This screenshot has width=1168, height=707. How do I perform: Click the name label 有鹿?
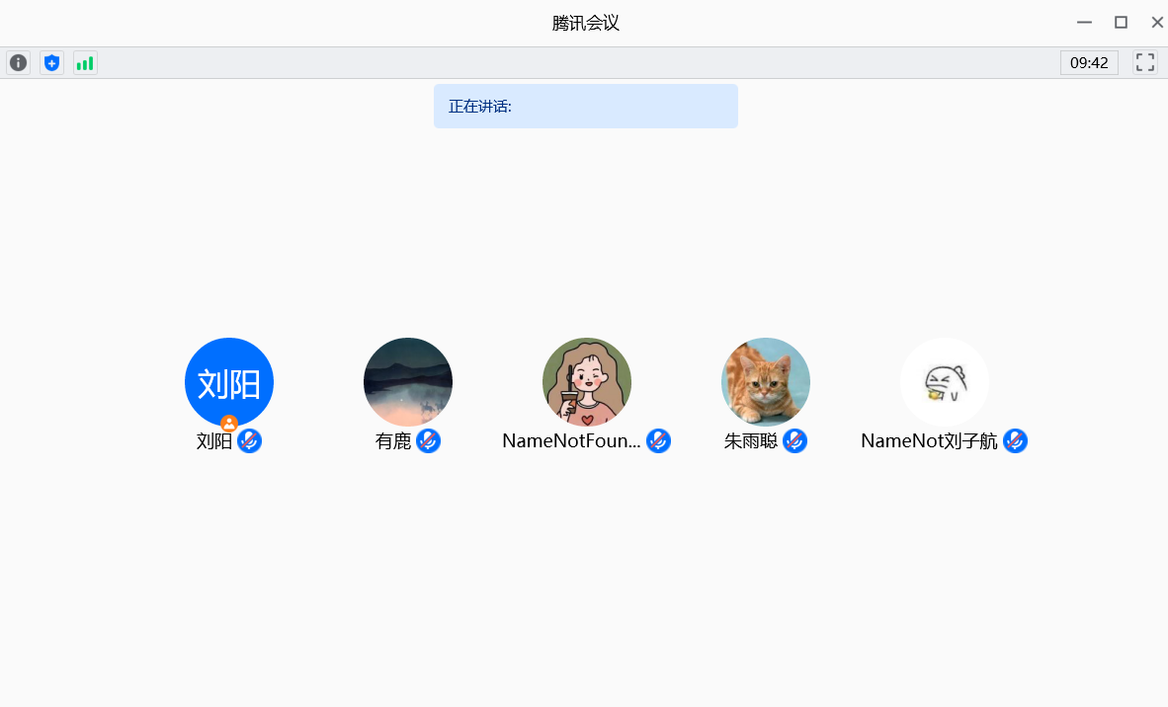click(x=393, y=441)
